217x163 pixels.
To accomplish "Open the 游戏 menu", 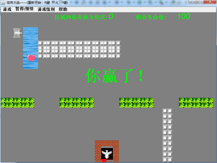I will (x=7, y=9).
